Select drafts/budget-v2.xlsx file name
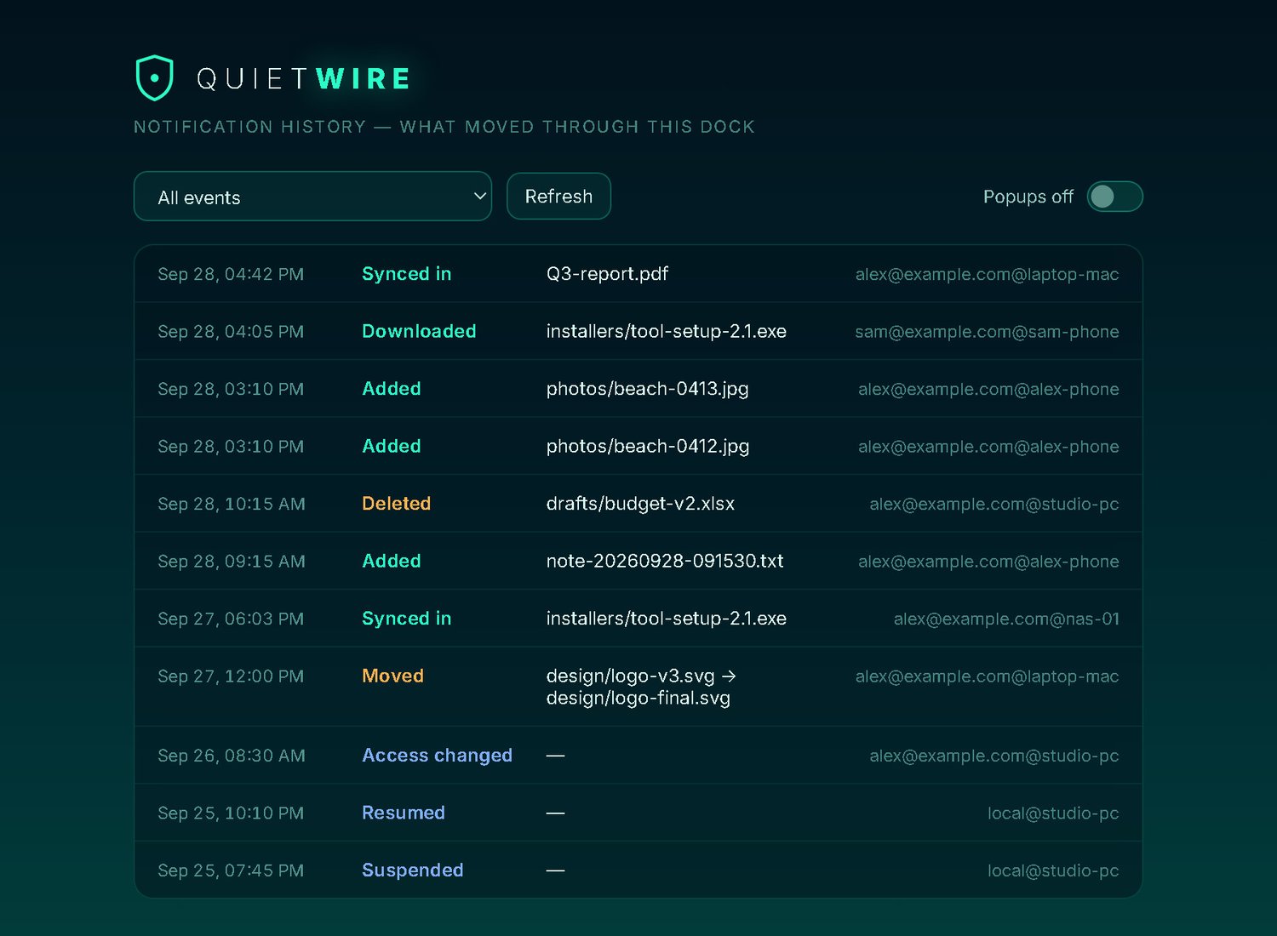The image size is (1277, 936). click(x=640, y=504)
